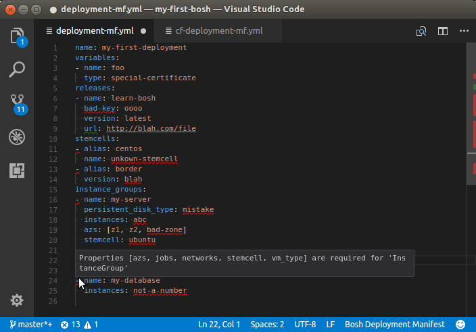Viewport: 476px width, 332px height.
Task: Click the underlined bad-key on line 7
Action: coord(99,108)
